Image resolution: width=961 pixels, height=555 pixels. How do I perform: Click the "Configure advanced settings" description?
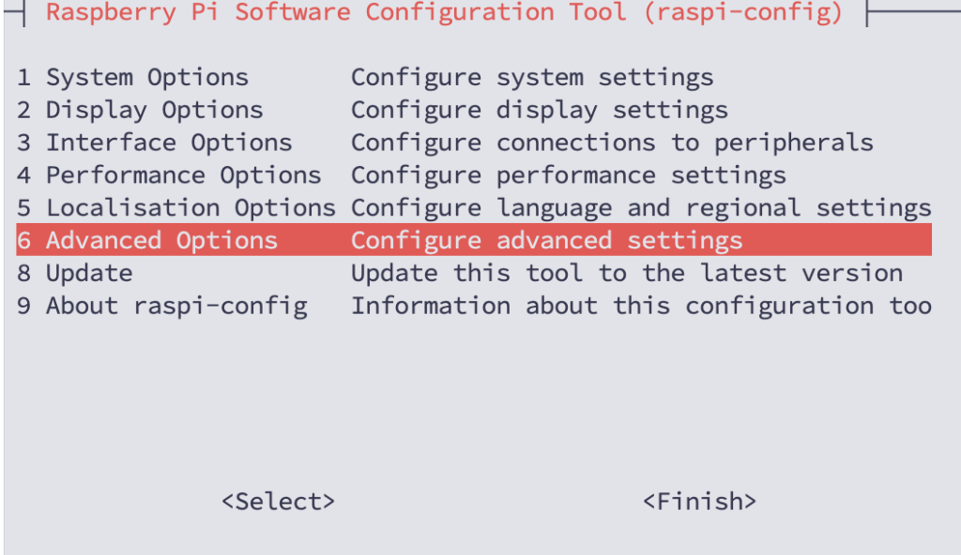547,241
